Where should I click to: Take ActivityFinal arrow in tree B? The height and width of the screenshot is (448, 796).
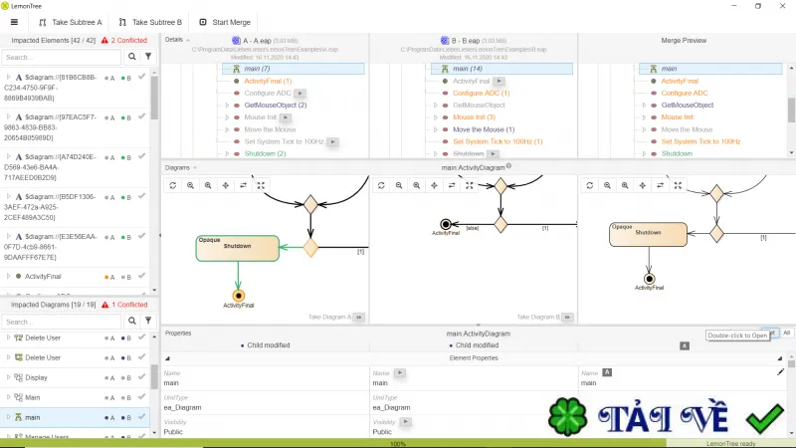click(x=499, y=81)
